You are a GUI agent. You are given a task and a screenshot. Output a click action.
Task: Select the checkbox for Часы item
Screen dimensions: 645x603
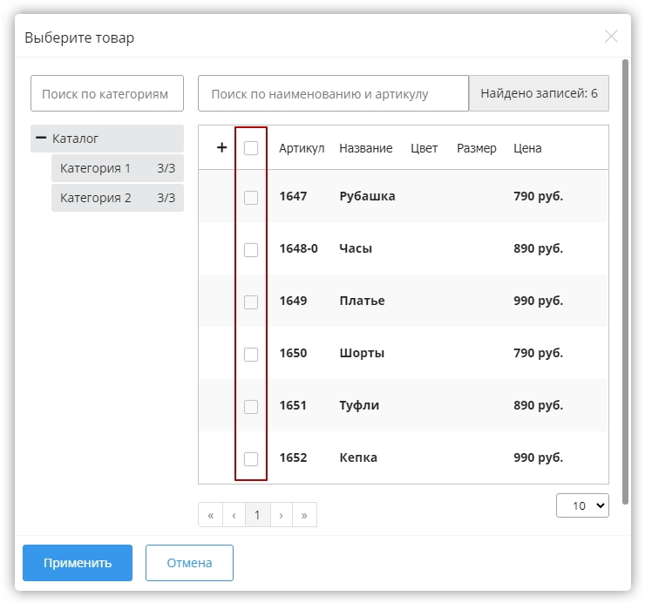pos(251,249)
